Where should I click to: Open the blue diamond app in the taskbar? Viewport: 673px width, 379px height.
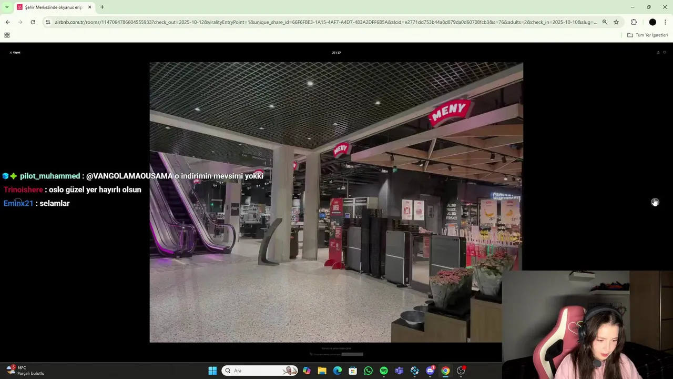414,371
